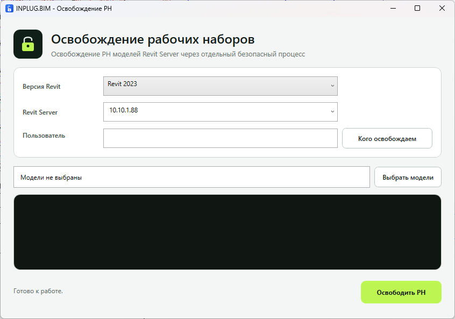Maximize the INPLUG.BIM window
The height and width of the screenshot is (319, 455).
pyautogui.click(x=417, y=8)
